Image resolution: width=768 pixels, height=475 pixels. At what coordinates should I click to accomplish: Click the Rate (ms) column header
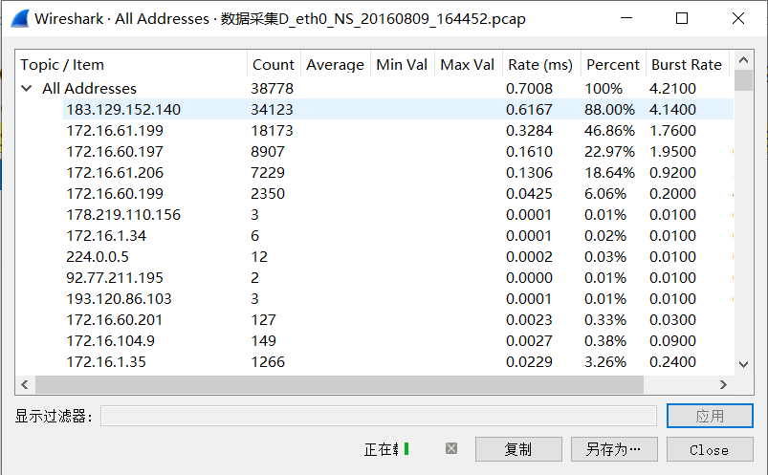click(x=540, y=65)
